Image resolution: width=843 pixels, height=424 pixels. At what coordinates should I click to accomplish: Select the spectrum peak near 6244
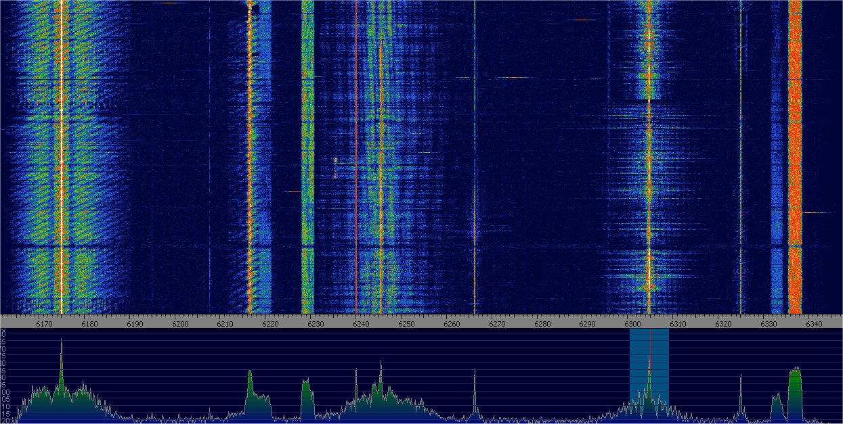click(381, 365)
